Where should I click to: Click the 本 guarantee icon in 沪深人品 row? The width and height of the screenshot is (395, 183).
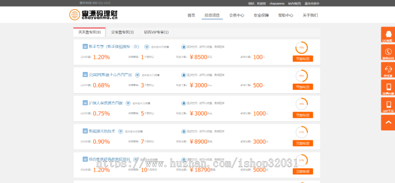click(128, 103)
